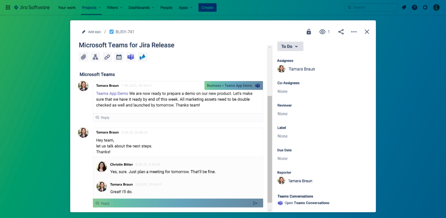Open the help question mark icon
This screenshot has height=218, width=446.
[x=414, y=7]
